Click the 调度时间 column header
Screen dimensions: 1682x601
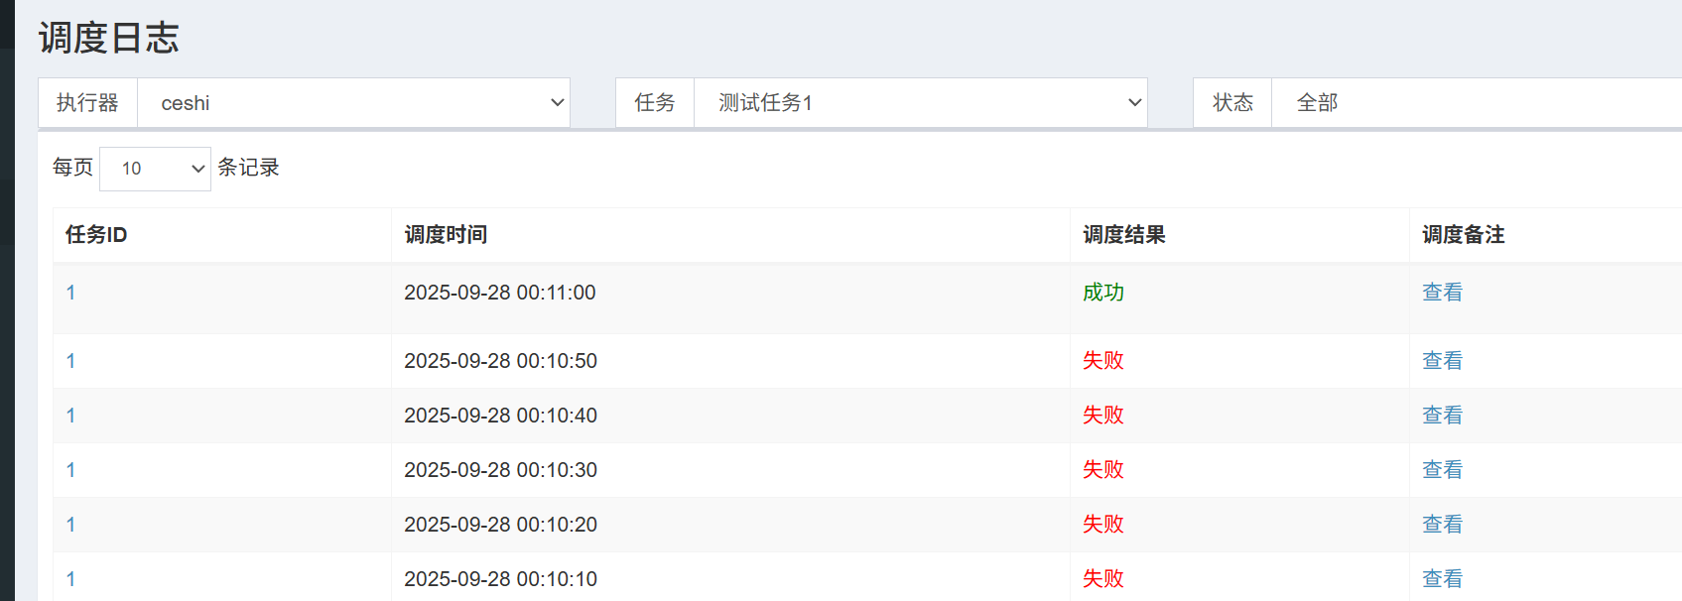tap(446, 235)
